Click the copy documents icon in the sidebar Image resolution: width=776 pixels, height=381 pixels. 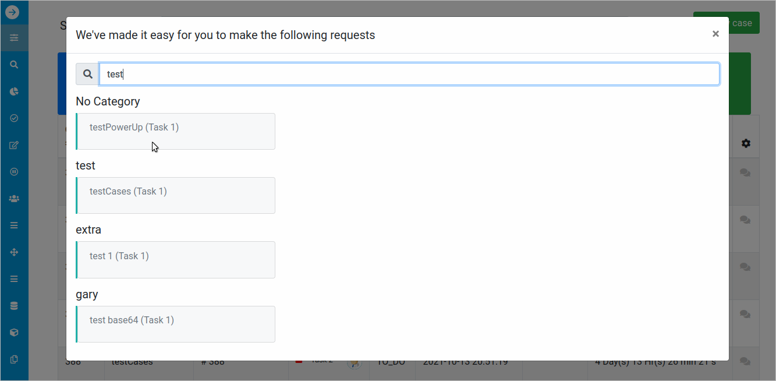point(14,359)
